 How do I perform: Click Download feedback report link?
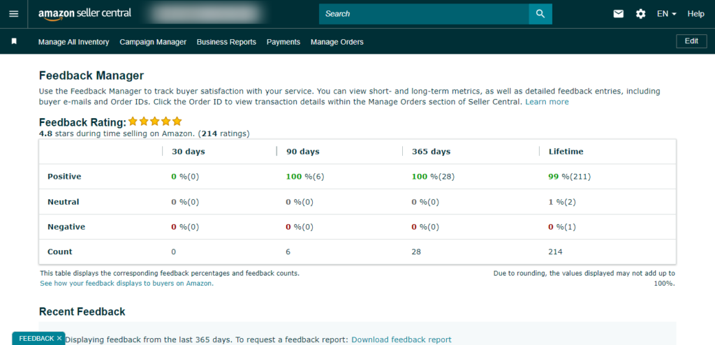point(401,339)
